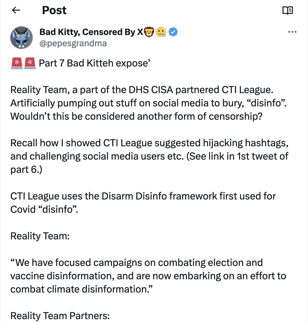Open the three-dot more options menu
The height and width of the screenshot is (322, 308).
[292, 32]
